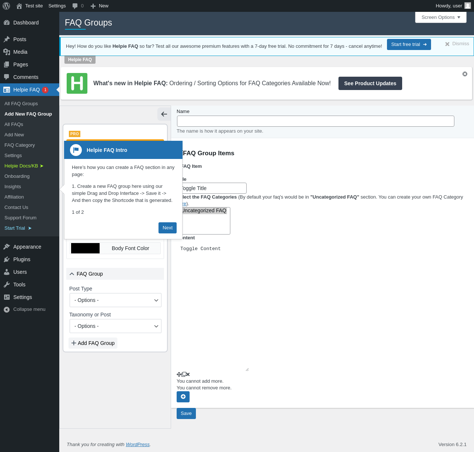The width and height of the screenshot is (474, 452).
Task: Click the user avatar next to Howdy, user
Action: coord(468,6)
